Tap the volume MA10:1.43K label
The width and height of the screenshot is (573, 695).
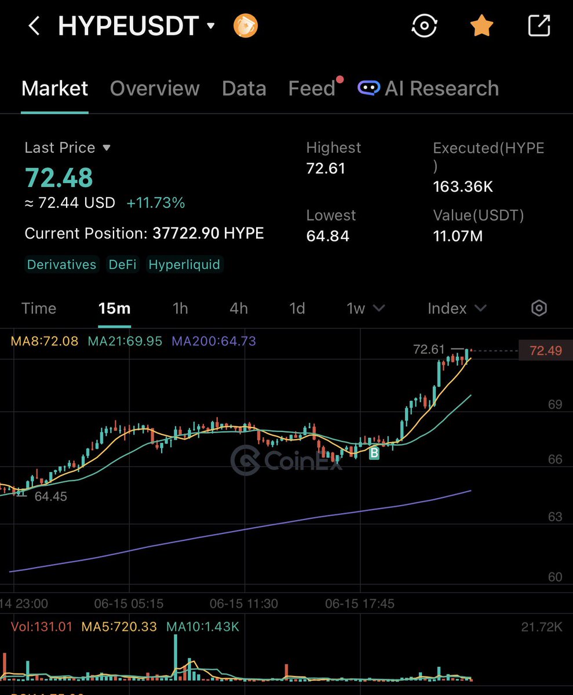pyautogui.click(x=203, y=627)
